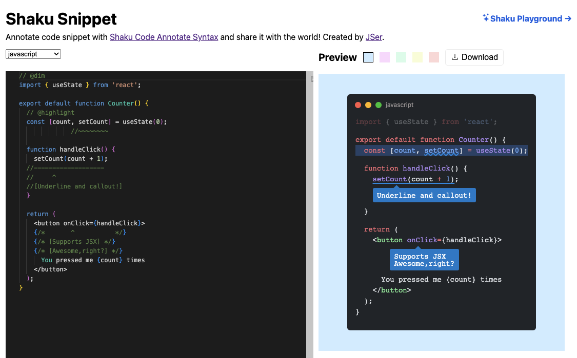Click the red dot in preview window
Screen dimensions: 577x358
(357, 105)
